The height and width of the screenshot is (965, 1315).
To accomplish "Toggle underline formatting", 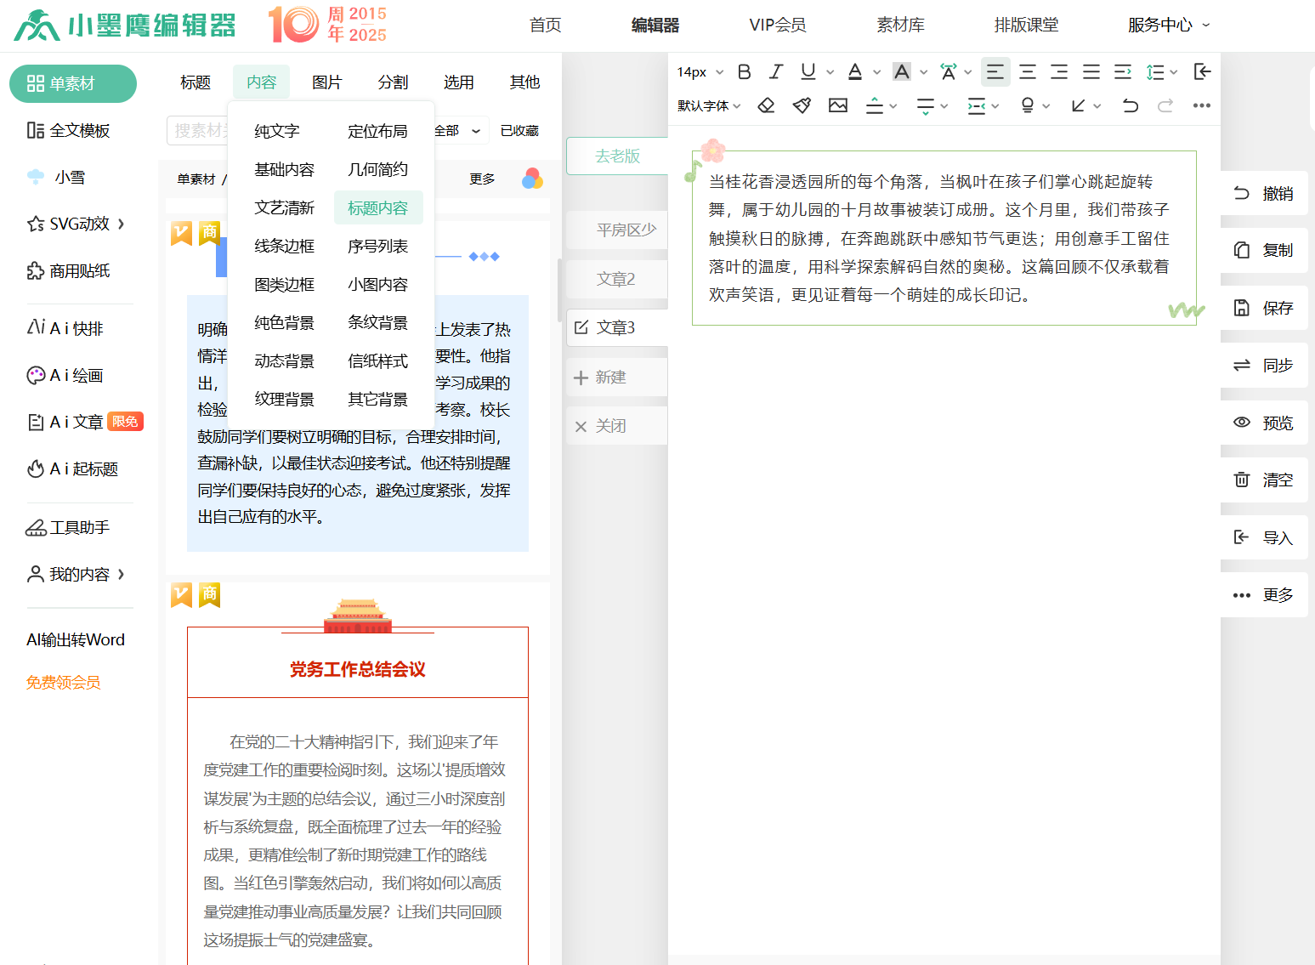I will click(808, 71).
